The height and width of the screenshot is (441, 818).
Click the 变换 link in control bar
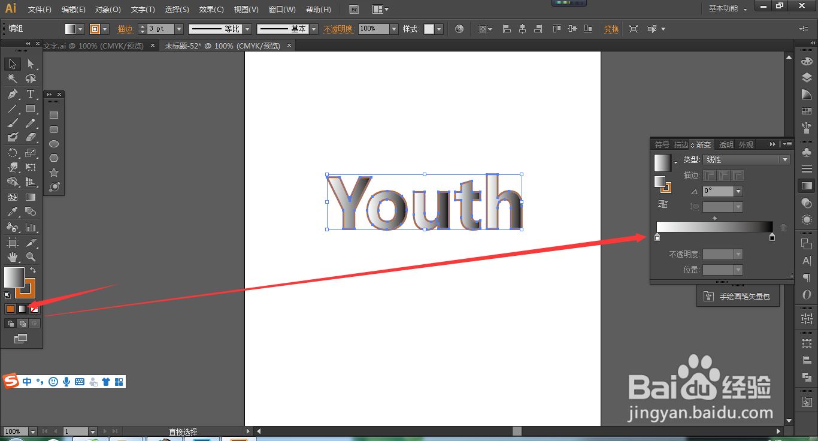coord(611,29)
